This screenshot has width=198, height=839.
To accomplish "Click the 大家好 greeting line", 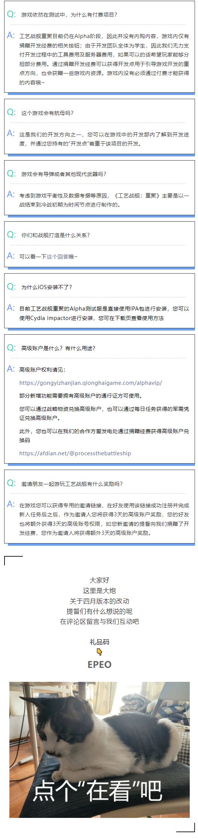I will pos(99,580).
